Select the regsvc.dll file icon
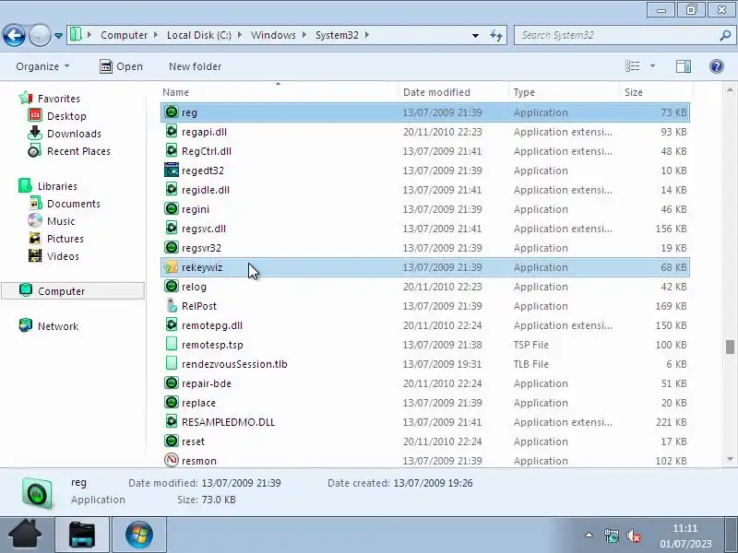 pyautogui.click(x=172, y=228)
